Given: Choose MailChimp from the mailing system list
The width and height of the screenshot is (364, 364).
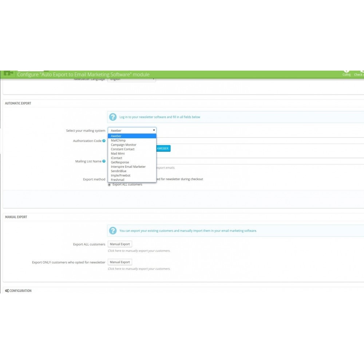Looking at the screenshot, I should [x=132, y=141].
